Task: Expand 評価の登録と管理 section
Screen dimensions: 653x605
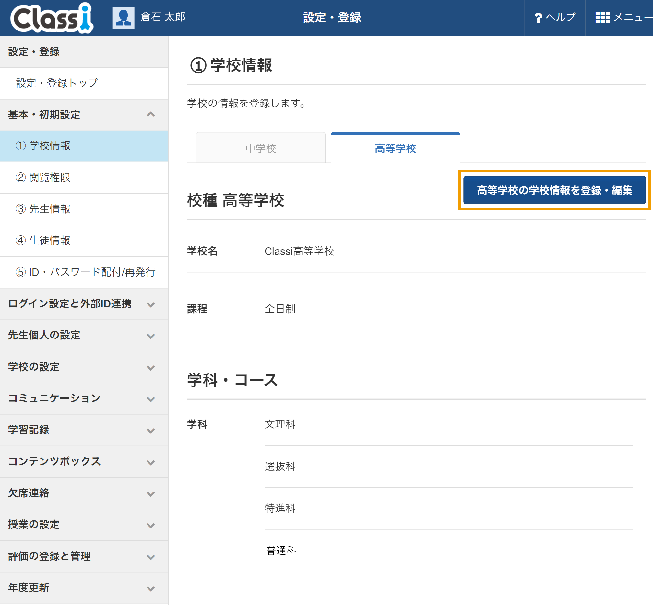Action: coord(84,556)
